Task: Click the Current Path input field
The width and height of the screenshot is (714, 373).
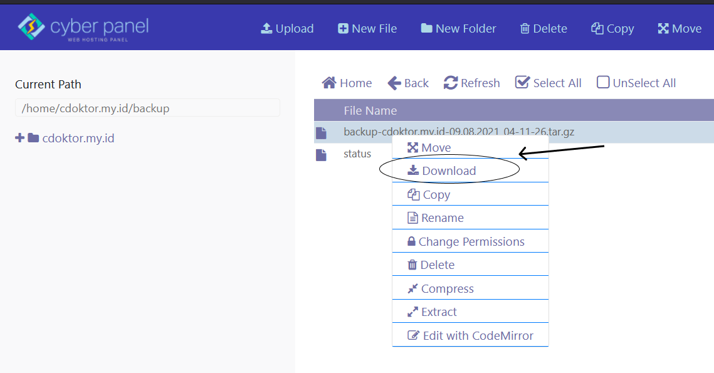Action: [x=147, y=108]
